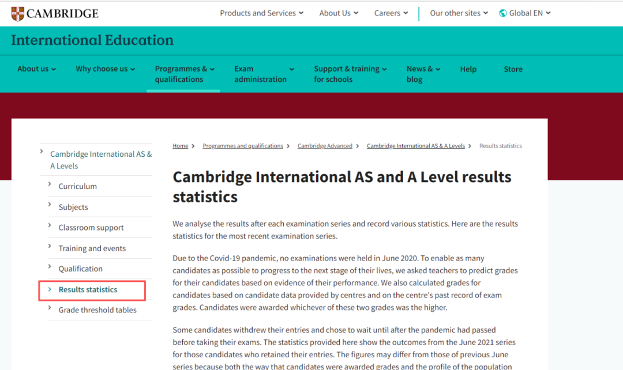Go to the Help page
Image resolution: width=623 pixels, height=370 pixels.
pyautogui.click(x=468, y=69)
